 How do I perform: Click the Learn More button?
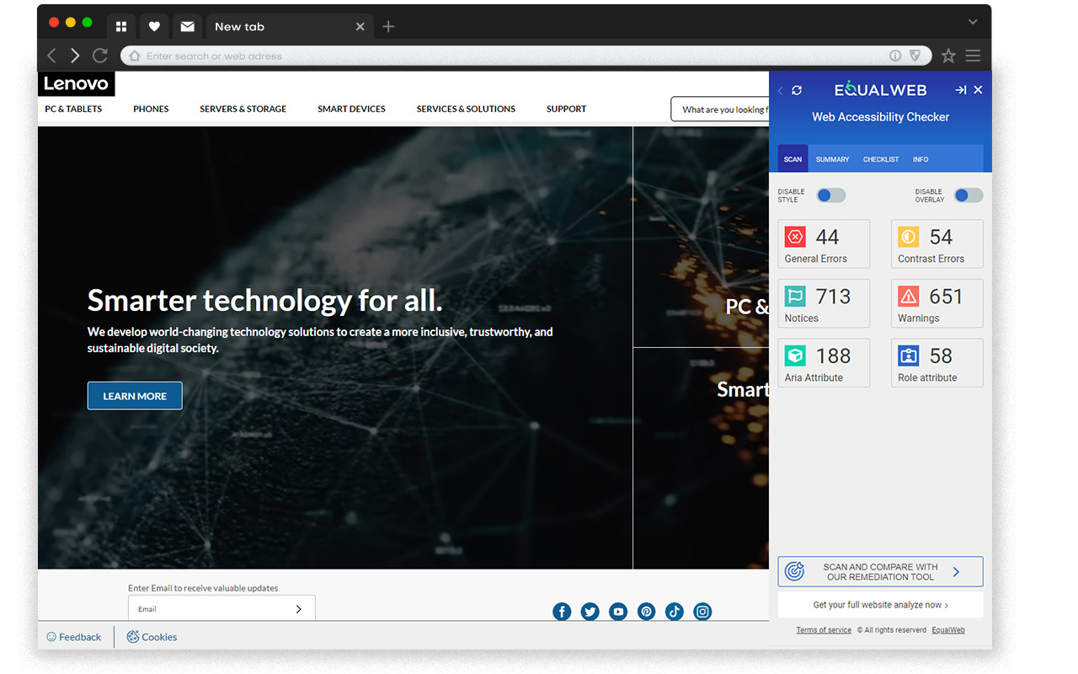click(135, 396)
